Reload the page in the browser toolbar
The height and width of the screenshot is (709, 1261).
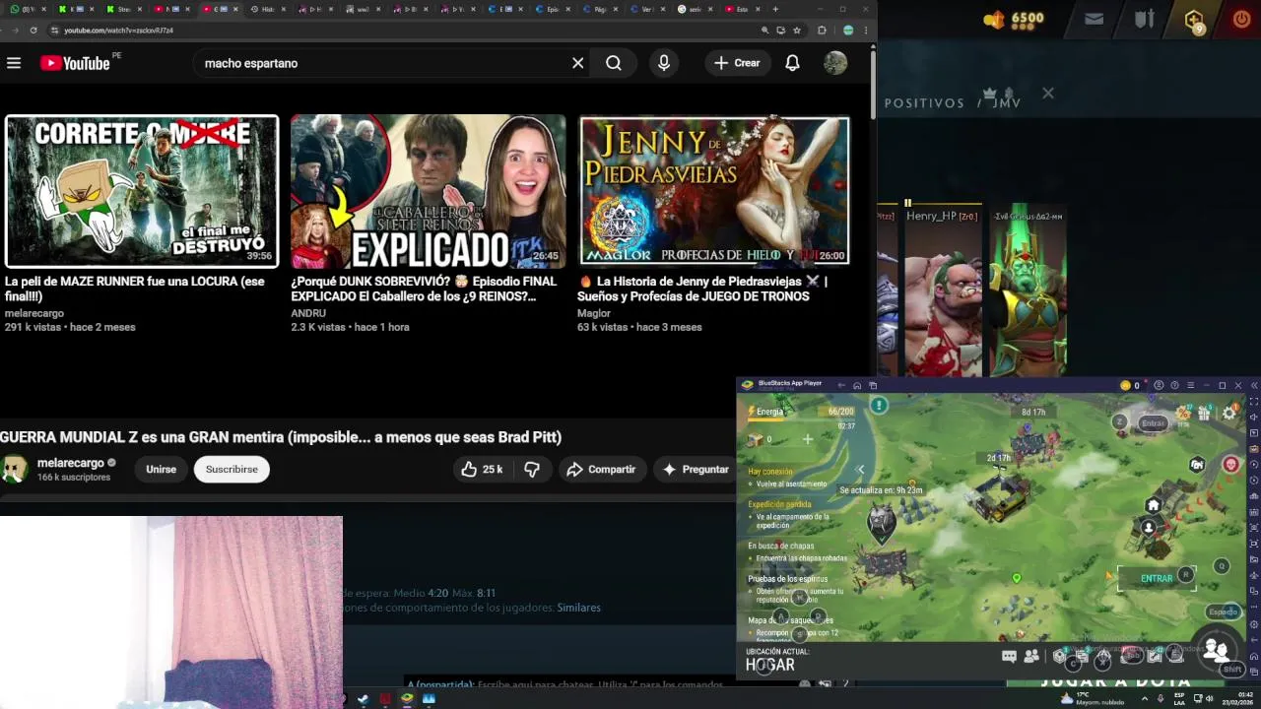33,31
